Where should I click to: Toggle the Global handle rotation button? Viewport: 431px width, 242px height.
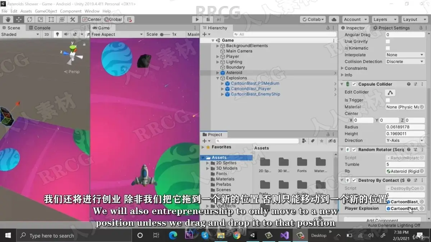click(x=113, y=19)
